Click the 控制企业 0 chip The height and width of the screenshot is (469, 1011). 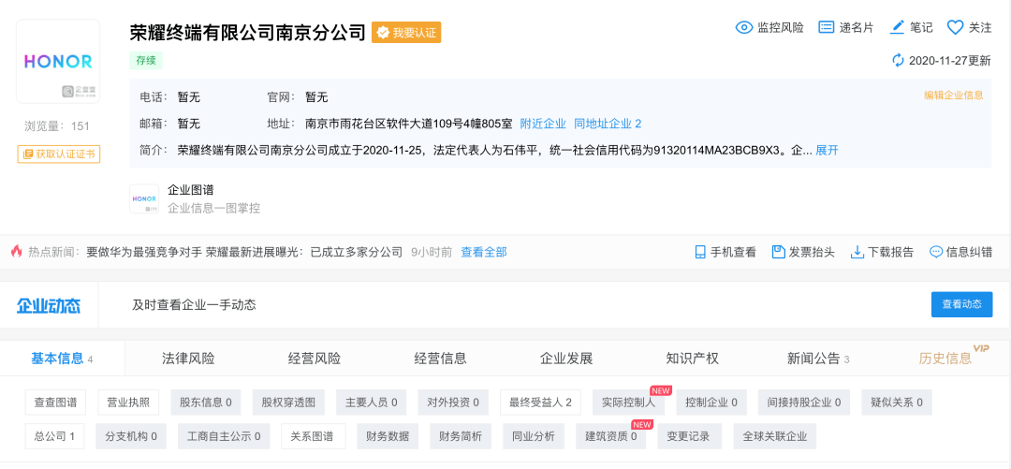(711, 403)
